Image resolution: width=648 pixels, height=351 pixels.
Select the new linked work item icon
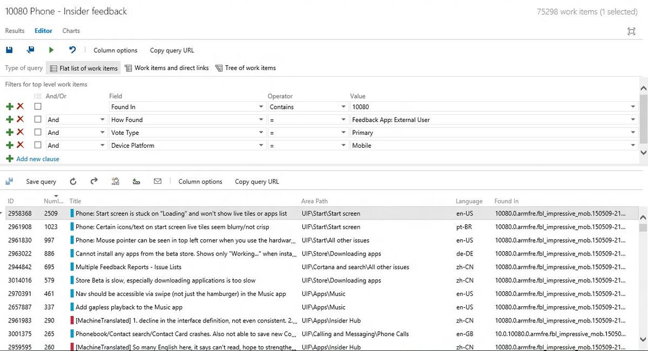[136, 181]
